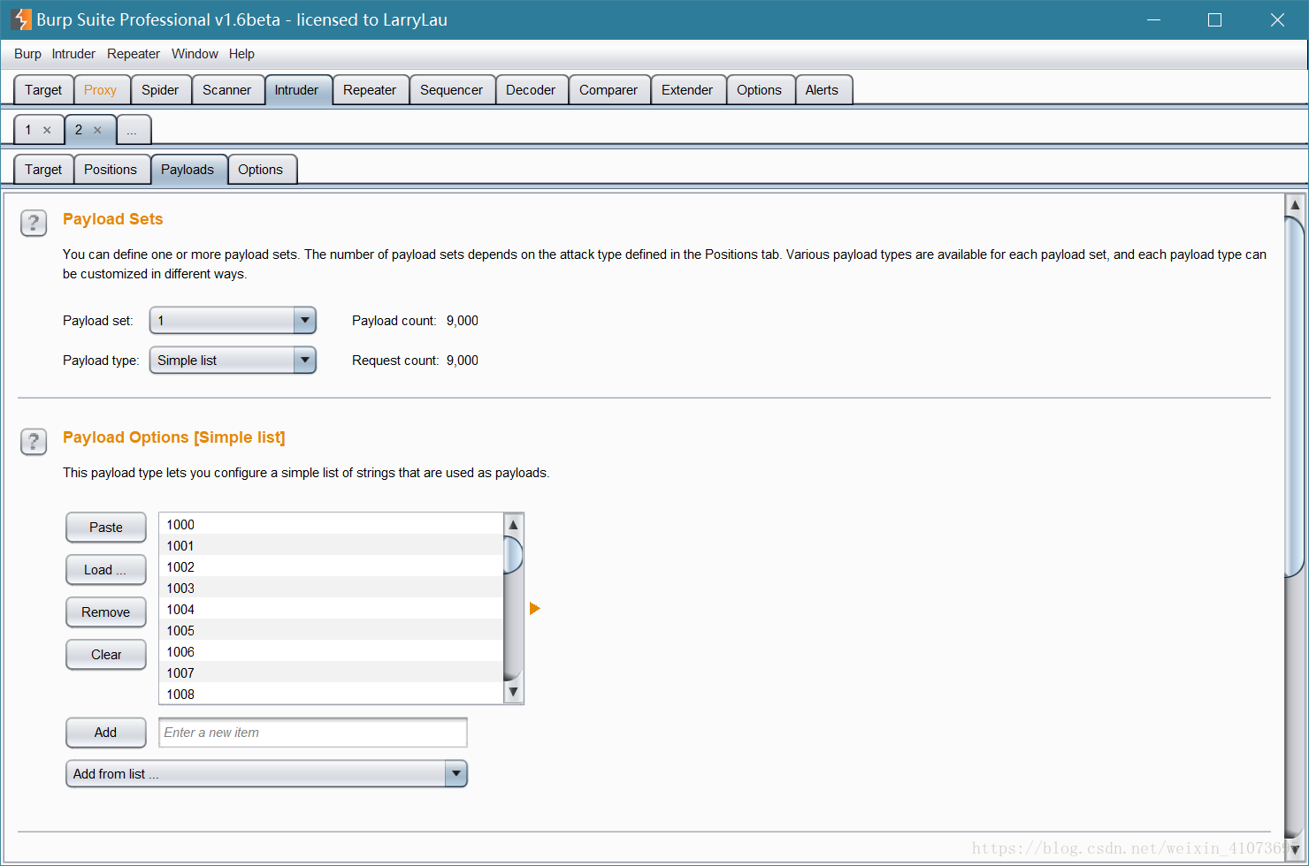Expand the Payload type dropdown
The image size is (1309, 866).
click(x=304, y=360)
